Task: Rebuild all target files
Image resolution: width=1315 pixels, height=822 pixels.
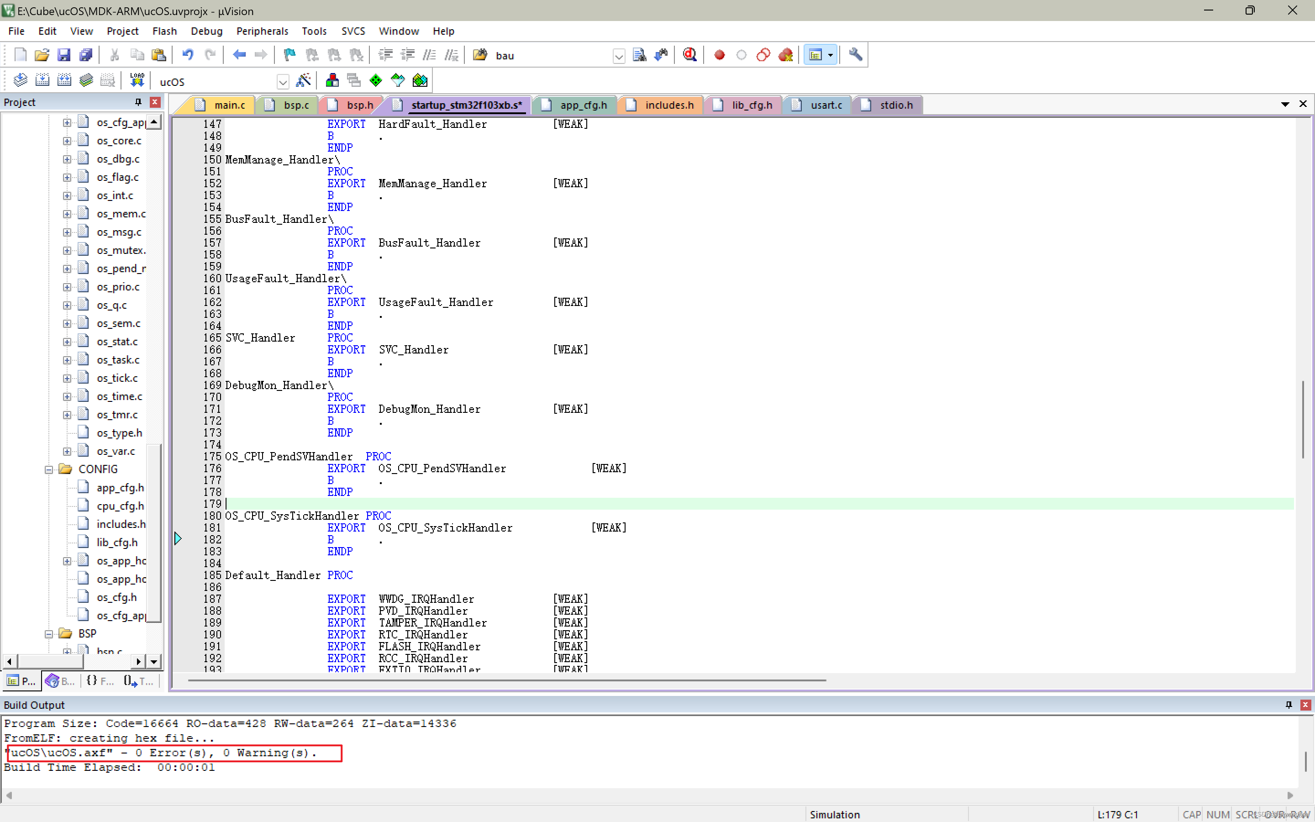Action: [64, 80]
